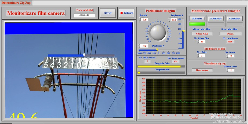Click the Numar fisier stepper arrows
The width and height of the screenshot is (248, 124).
[x=227, y=70]
